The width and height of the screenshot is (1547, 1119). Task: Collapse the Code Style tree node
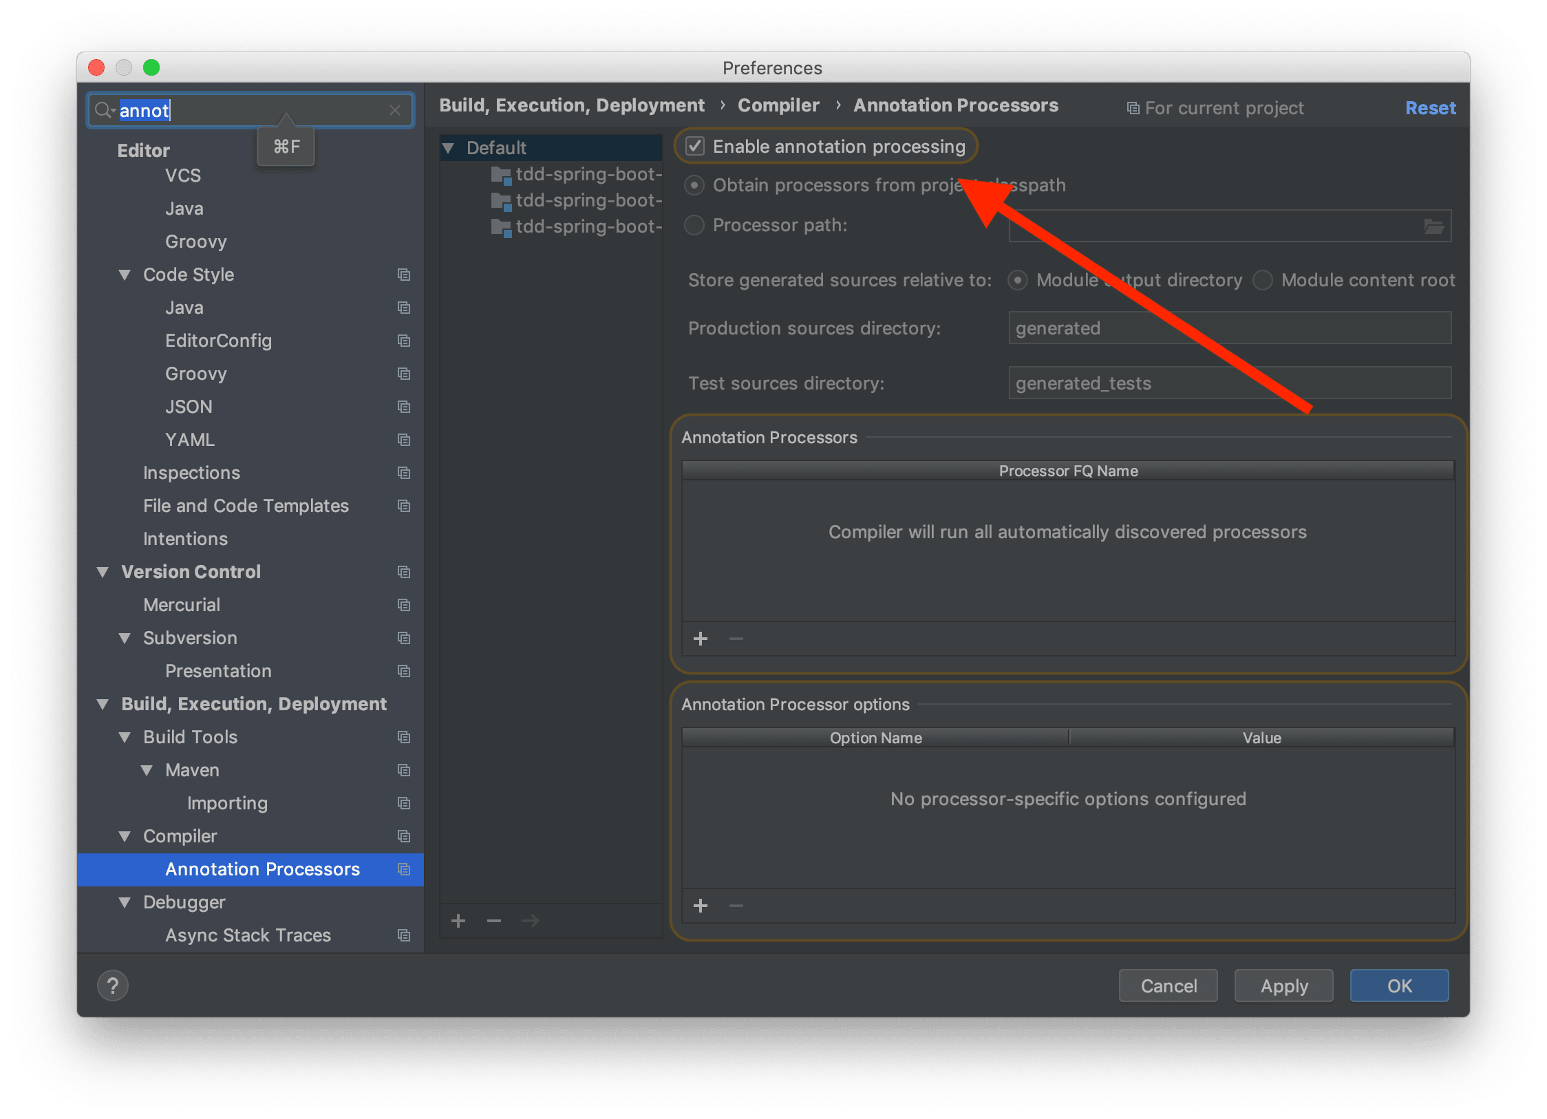125,275
